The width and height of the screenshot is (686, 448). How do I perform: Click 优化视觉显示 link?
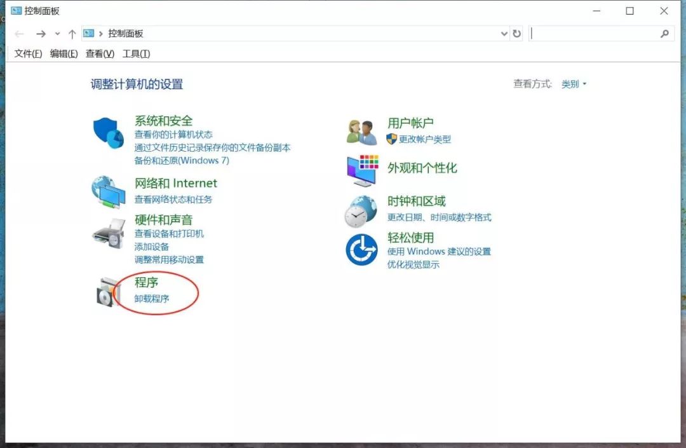(x=413, y=265)
